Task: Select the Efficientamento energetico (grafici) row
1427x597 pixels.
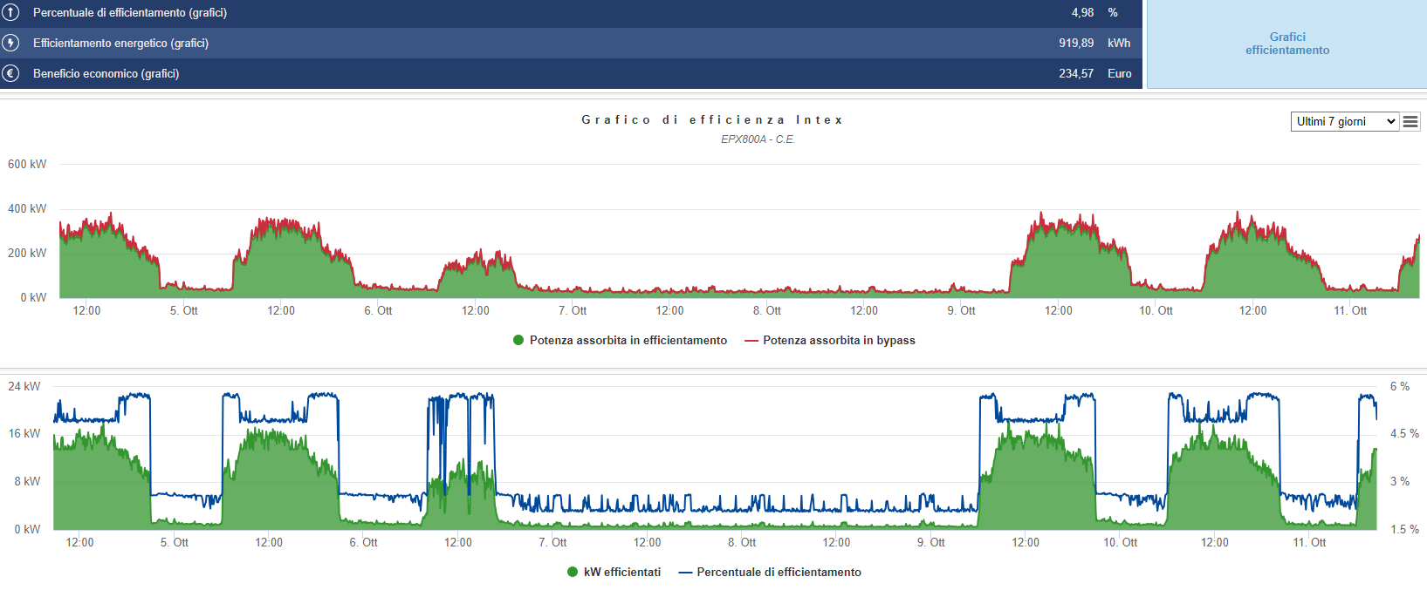Action: pos(120,43)
